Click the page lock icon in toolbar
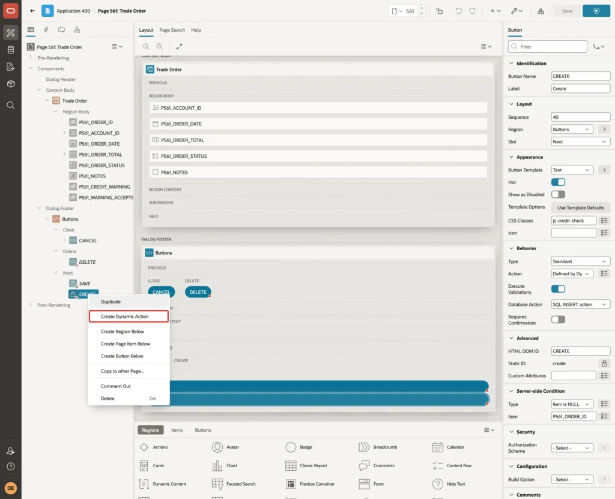The width and height of the screenshot is (615, 499). click(x=439, y=11)
